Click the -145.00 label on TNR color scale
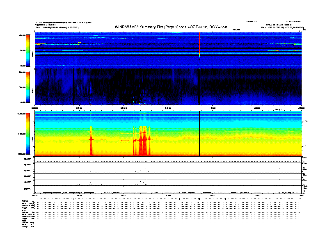This screenshot has width=325, height=251. point(22,134)
